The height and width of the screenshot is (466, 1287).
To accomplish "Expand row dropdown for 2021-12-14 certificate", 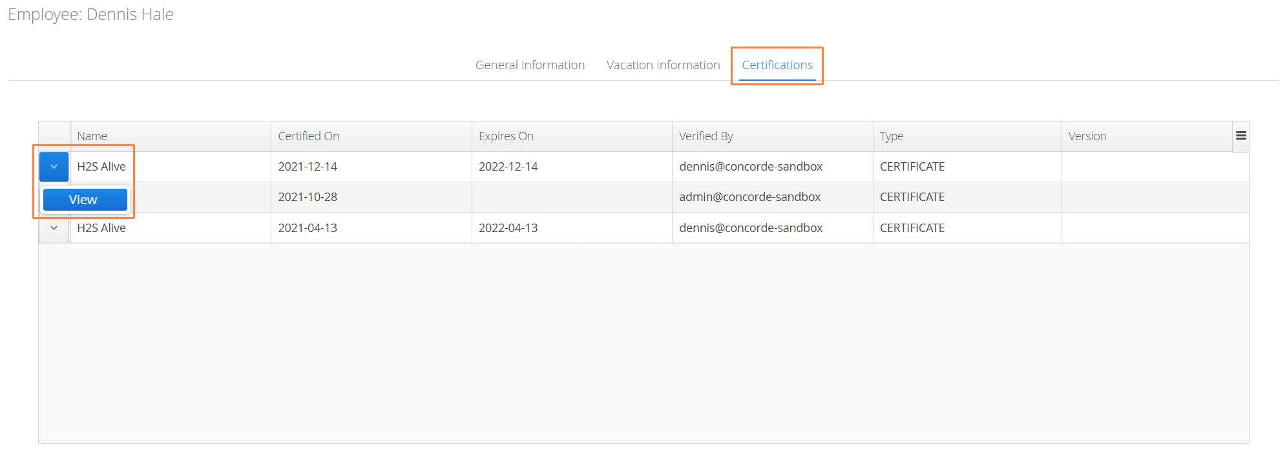I will (x=54, y=167).
